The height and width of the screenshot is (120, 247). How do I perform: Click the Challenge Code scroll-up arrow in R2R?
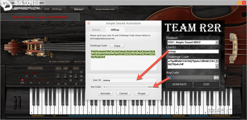(217, 61)
